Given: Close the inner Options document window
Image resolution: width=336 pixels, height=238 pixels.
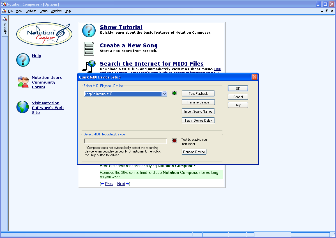Looking at the screenshot, I should tap(332, 11).
